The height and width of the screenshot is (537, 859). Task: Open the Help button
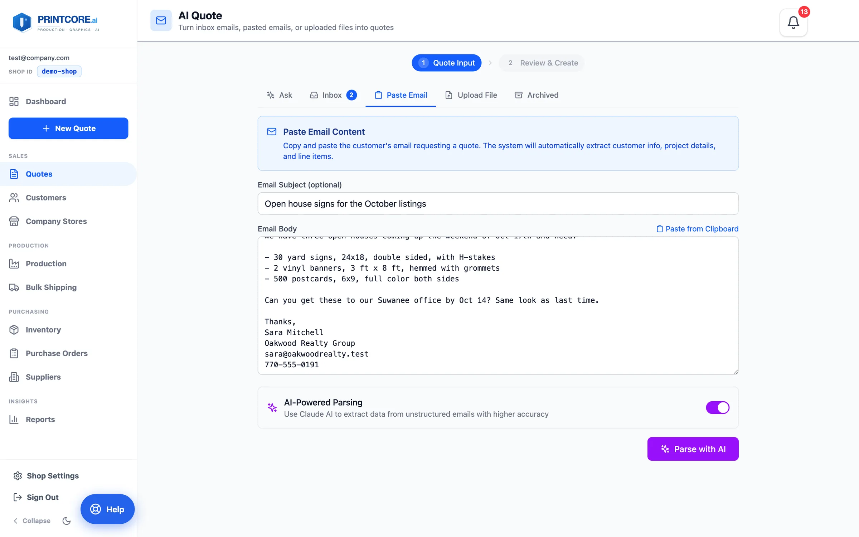107,509
